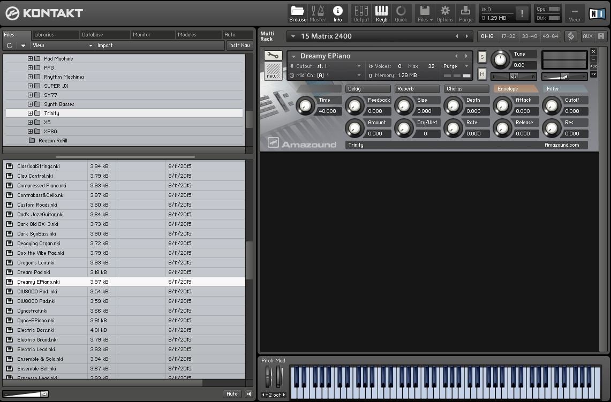This screenshot has width=611, height=402.
Task: Switch to the Auto tab
Action: pos(237,35)
